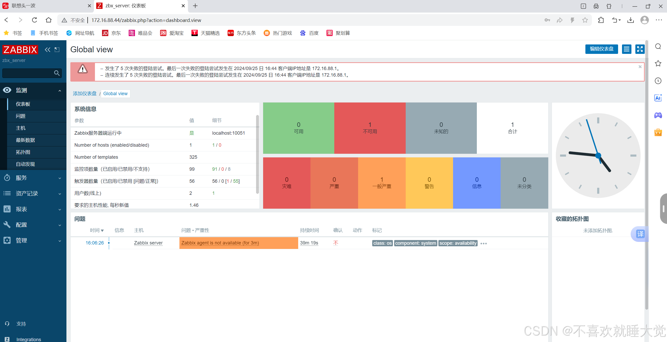
Task: Switch to the 联想头一波 browser tab
Action: click(47, 6)
